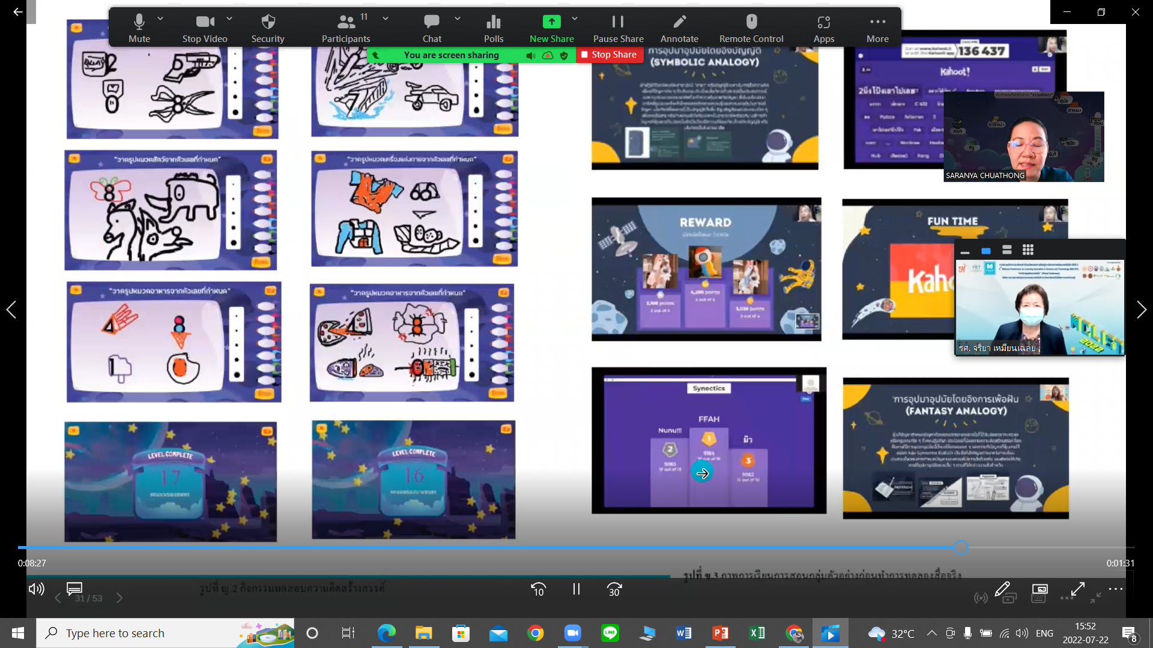This screenshot has height=648, width=1153.
Task: Click the red Stop Share button
Action: [609, 55]
